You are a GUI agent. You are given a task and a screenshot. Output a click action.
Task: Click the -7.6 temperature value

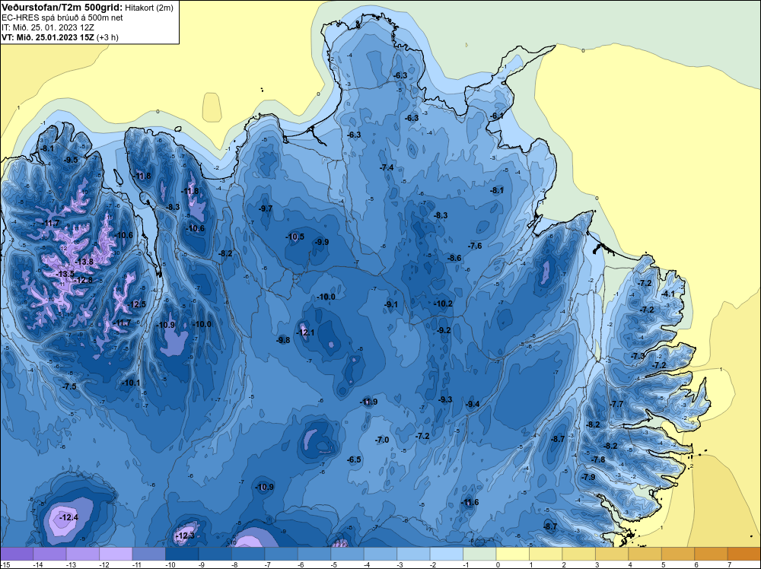pos(475,246)
